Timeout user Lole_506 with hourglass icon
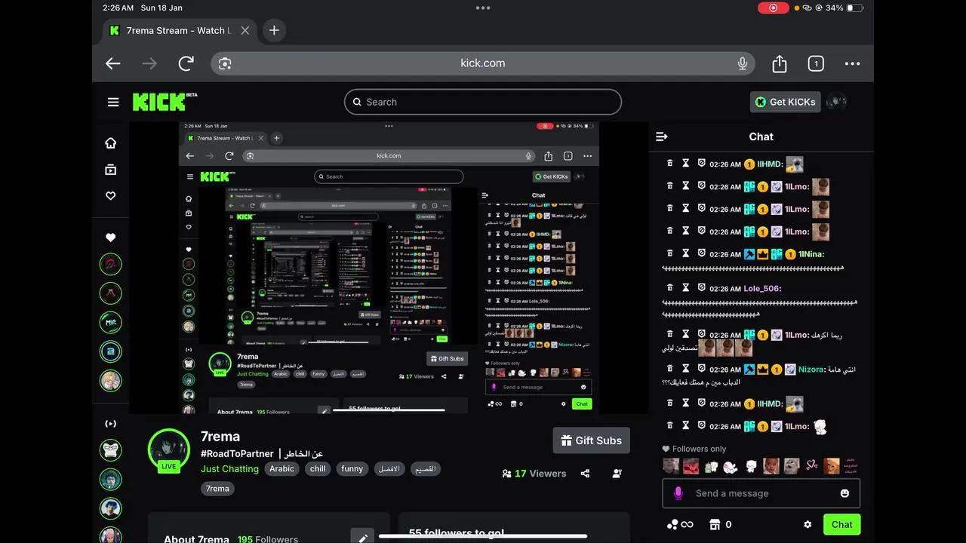 pyautogui.click(x=686, y=287)
